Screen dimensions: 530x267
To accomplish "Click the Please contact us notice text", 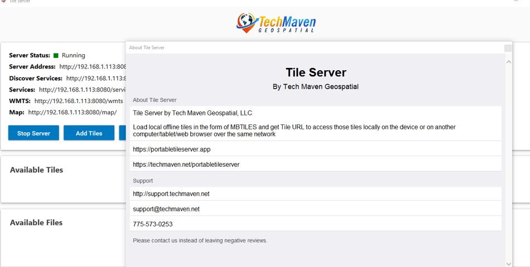I will tap(200, 241).
